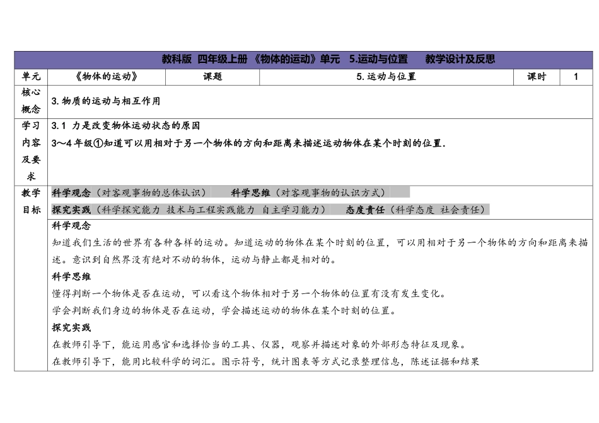Click the '《物体的运动》' unit cell
Viewport: 599px width, 423px height.
coord(107,77)
